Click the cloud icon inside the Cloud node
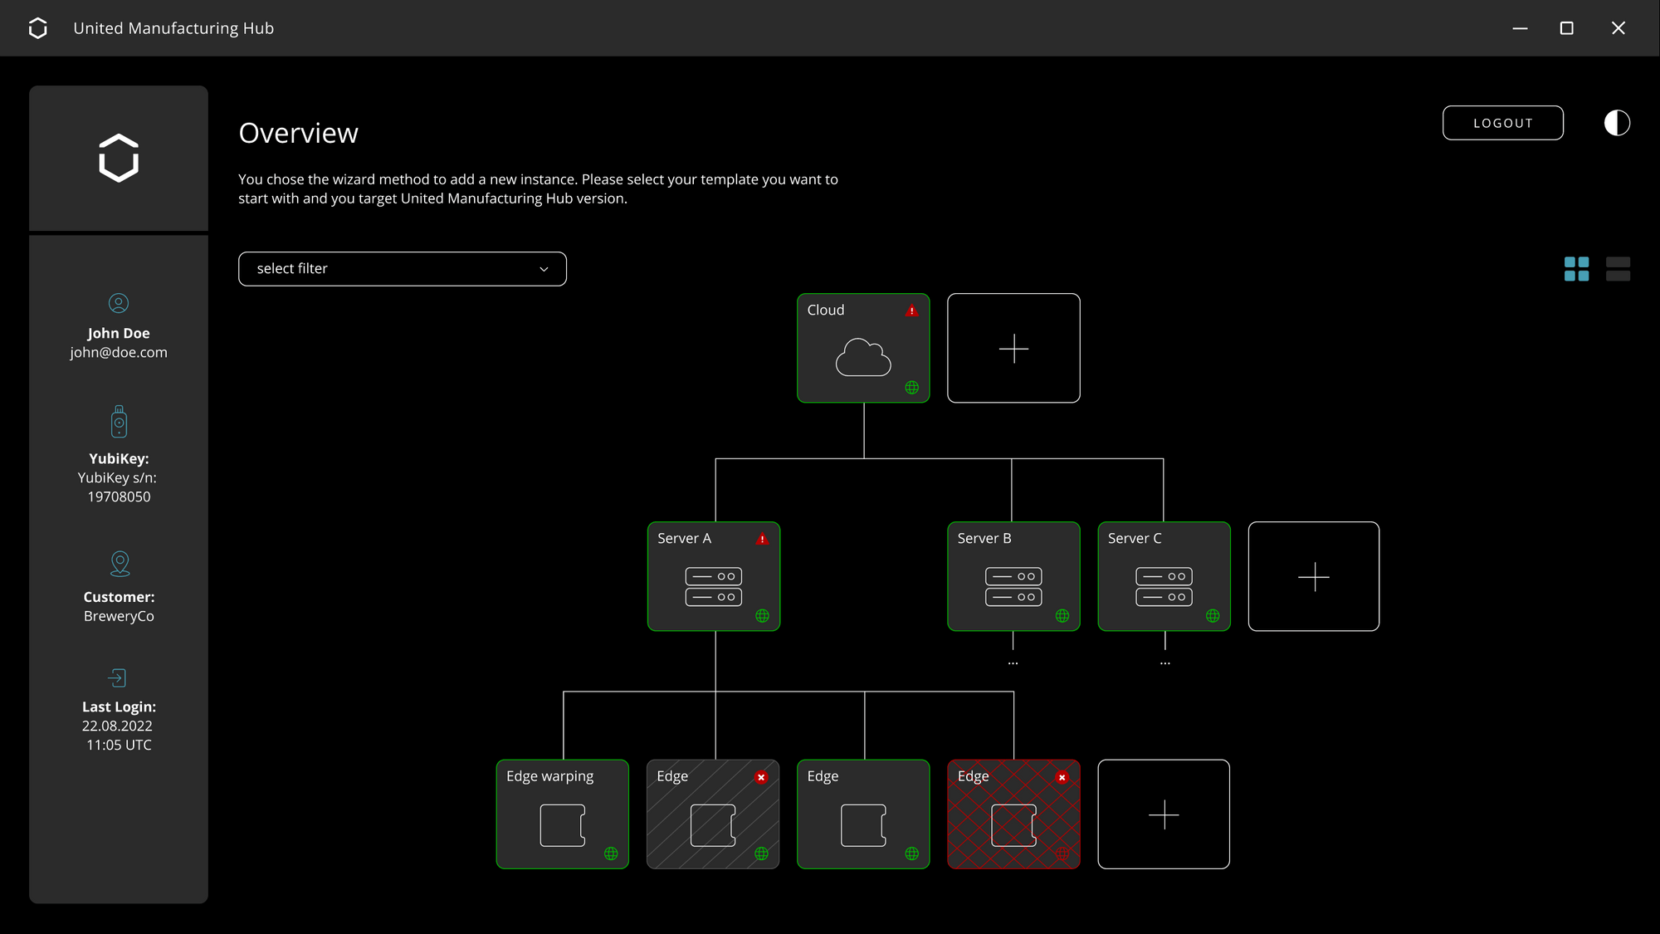The height and width of the screenshot is (934, 1660). click(862, 359)
